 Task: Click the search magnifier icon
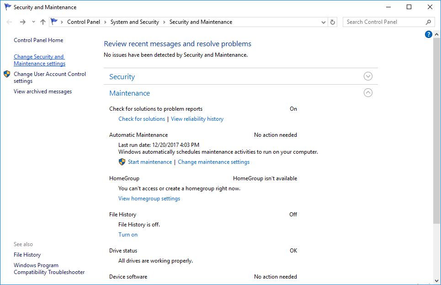click(428, 22)
